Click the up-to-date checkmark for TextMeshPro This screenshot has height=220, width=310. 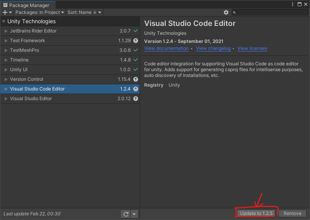click(136, 50)
